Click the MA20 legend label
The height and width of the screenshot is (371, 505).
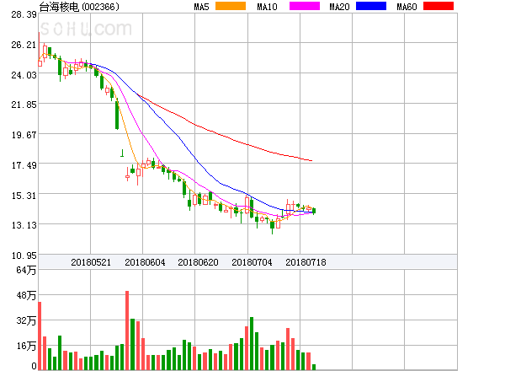pyautogui.click(x=339, y=7)
